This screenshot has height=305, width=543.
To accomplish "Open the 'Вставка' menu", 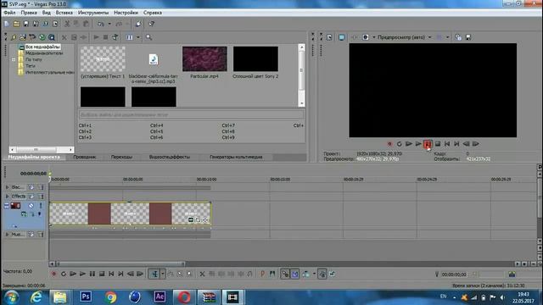I will pyautogui.click(x=64, y=13).
